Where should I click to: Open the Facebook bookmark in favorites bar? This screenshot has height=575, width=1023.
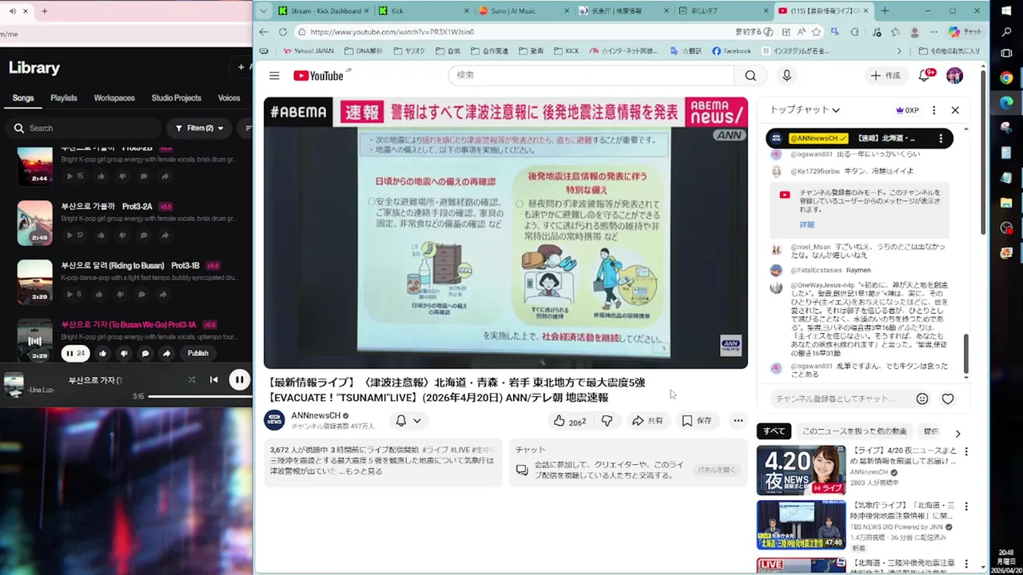(x=731, y=51)
